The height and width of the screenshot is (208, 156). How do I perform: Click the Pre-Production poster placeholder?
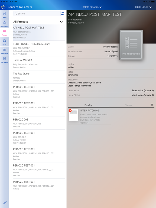(x=131, y=45)
